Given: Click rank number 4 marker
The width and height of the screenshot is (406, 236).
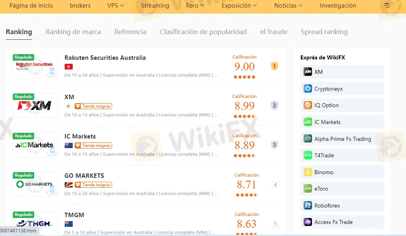Looking at the screenshot, I should click(x=275, y=185).
